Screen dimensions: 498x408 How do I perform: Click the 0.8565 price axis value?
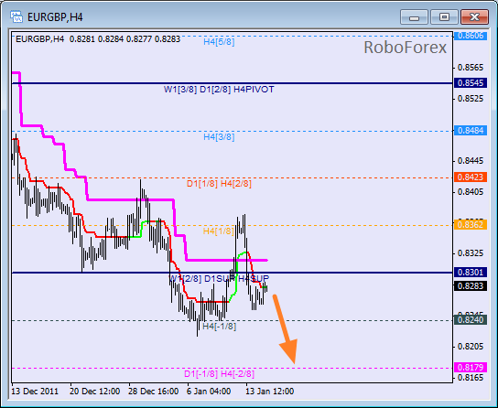coord(471,68)
